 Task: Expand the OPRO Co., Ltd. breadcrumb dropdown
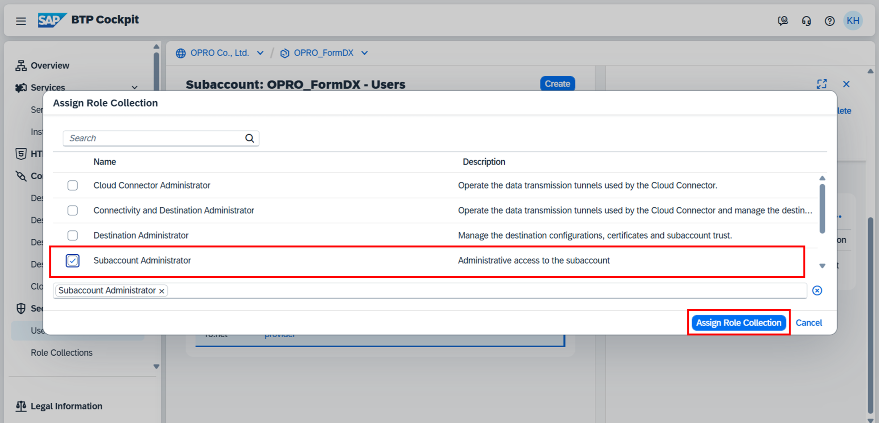pos(260,53)
